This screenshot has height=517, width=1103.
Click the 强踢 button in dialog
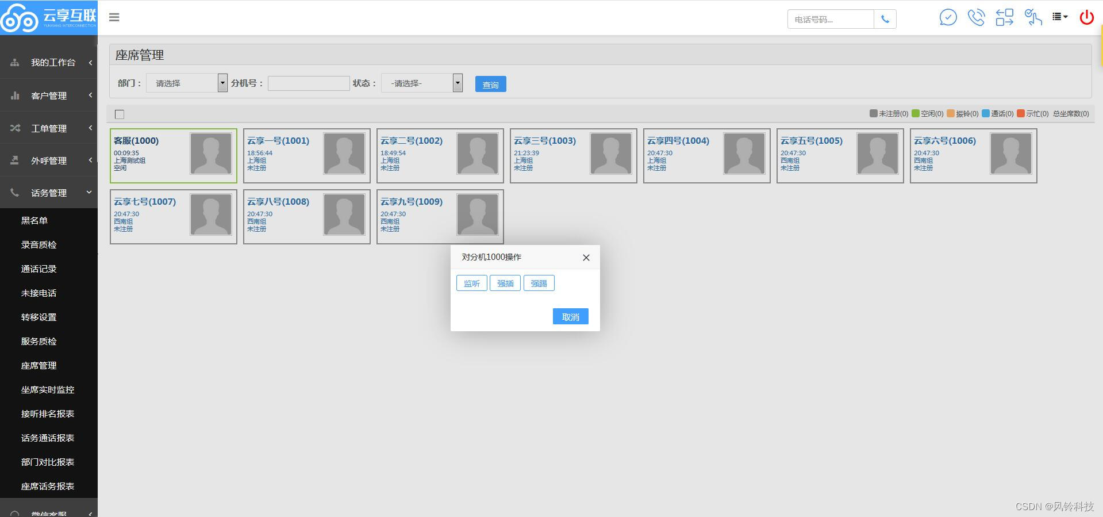(539, 283)
